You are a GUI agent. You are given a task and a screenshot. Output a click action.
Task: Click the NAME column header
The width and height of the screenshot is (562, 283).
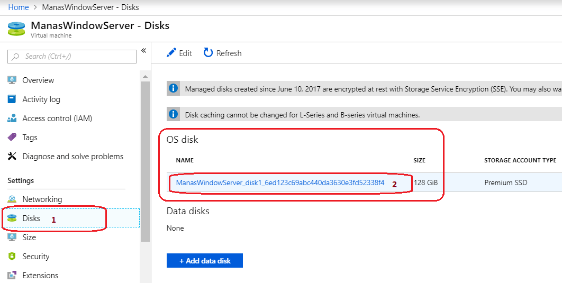185,160
